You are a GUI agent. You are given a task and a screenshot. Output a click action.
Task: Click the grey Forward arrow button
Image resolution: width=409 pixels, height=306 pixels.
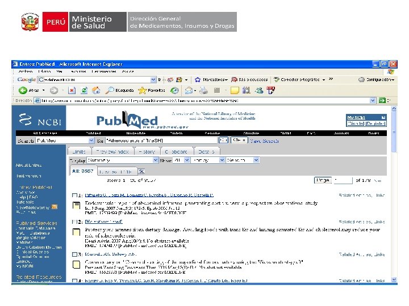(x=54, y=90)
